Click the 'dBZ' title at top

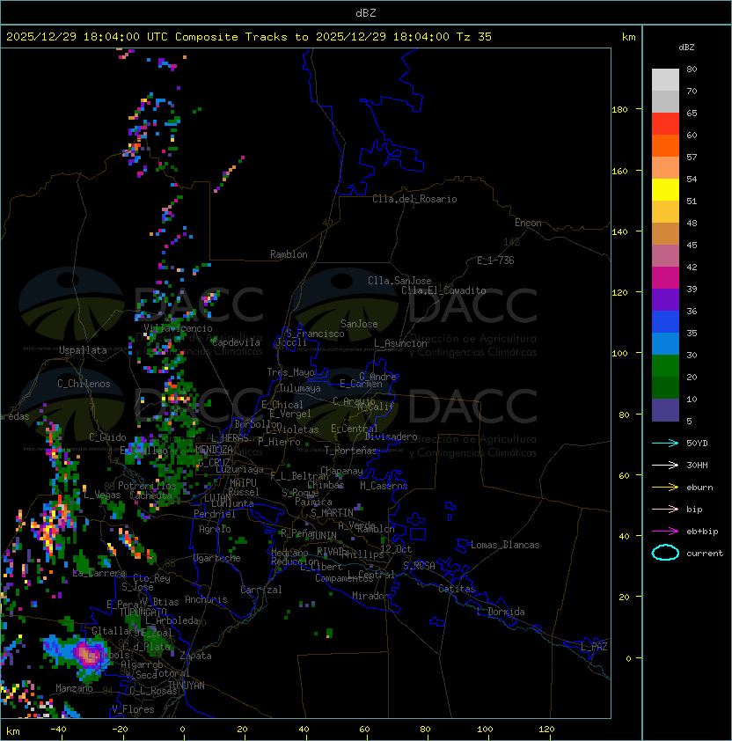[366, 13]
